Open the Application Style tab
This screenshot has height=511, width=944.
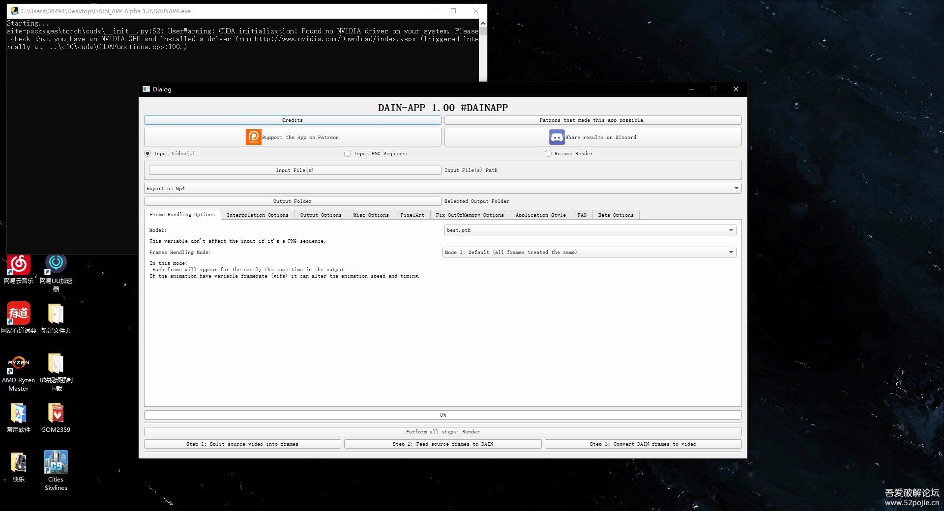541,215
